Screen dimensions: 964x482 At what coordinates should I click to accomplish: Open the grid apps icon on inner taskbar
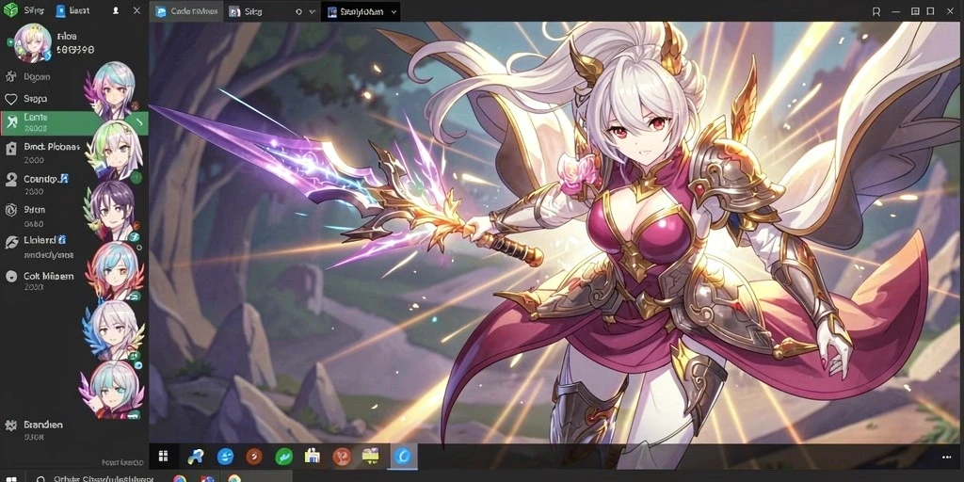tap(163, 456)
